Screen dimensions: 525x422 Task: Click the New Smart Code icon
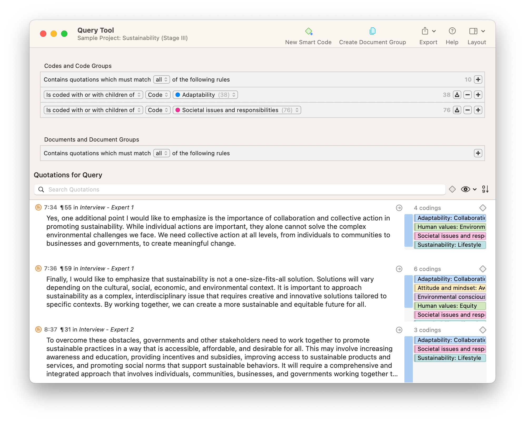[x=308, y=31]
